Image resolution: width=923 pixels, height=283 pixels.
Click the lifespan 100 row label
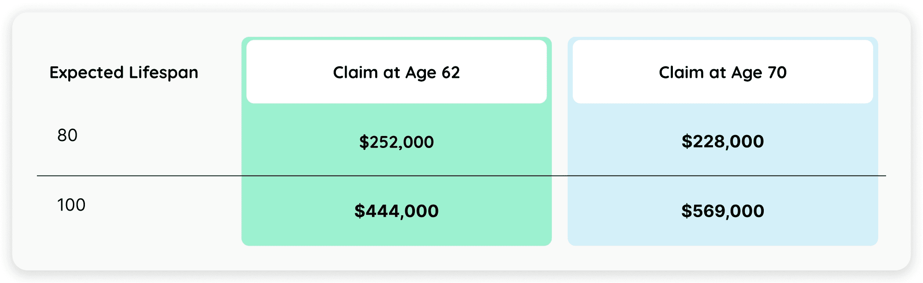(x=72, y=205)
